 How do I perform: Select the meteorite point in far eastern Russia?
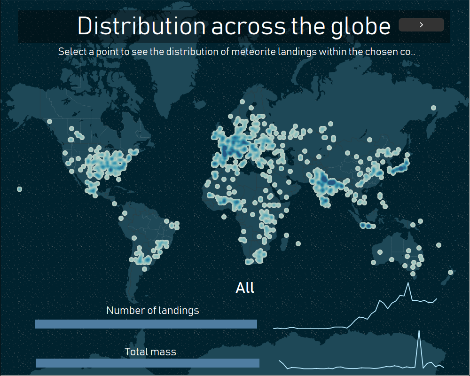coord(433,108)
